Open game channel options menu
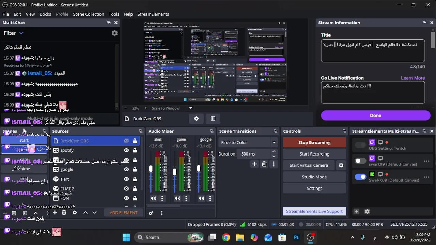The image size is (436, 245). pyautogui.click(x=186, y=198)
